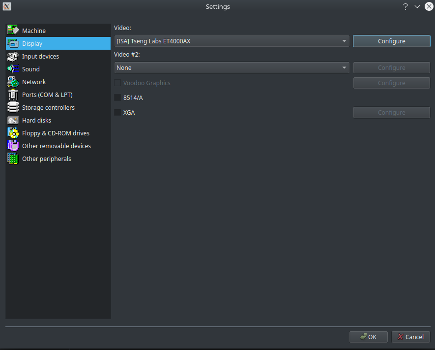
Task: Confirm settings with OK button
Action: click(x=369, y=337)
